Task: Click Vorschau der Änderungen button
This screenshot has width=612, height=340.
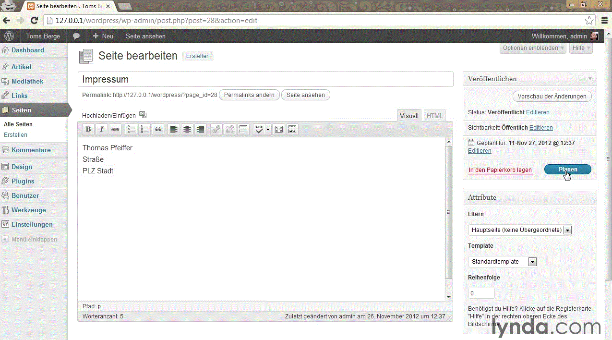Action: pyautogui.click(x=552, y=96)
